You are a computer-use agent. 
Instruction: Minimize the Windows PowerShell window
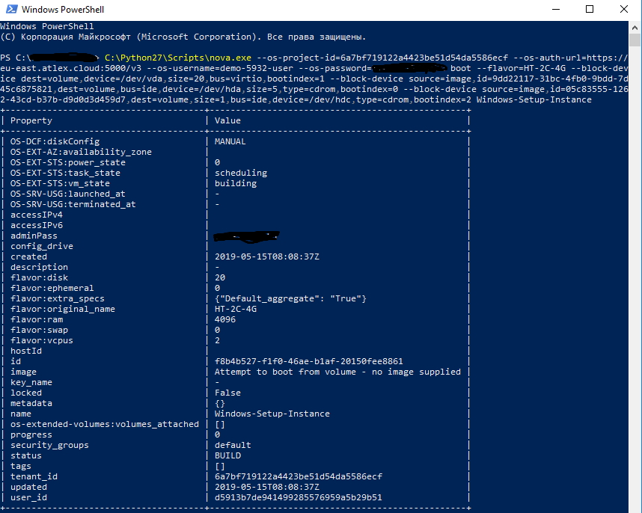pos(556,9)
